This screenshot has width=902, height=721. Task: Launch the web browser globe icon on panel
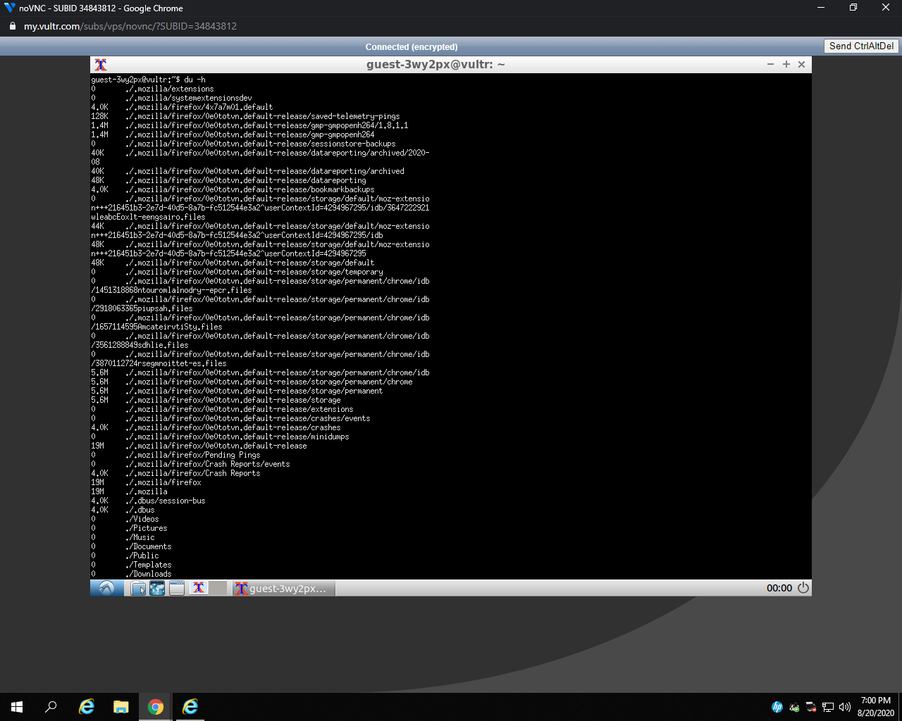click(158, 589)
